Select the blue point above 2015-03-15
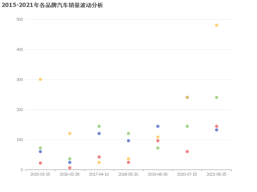Viewport: 257px width, 192px height. 40,151
